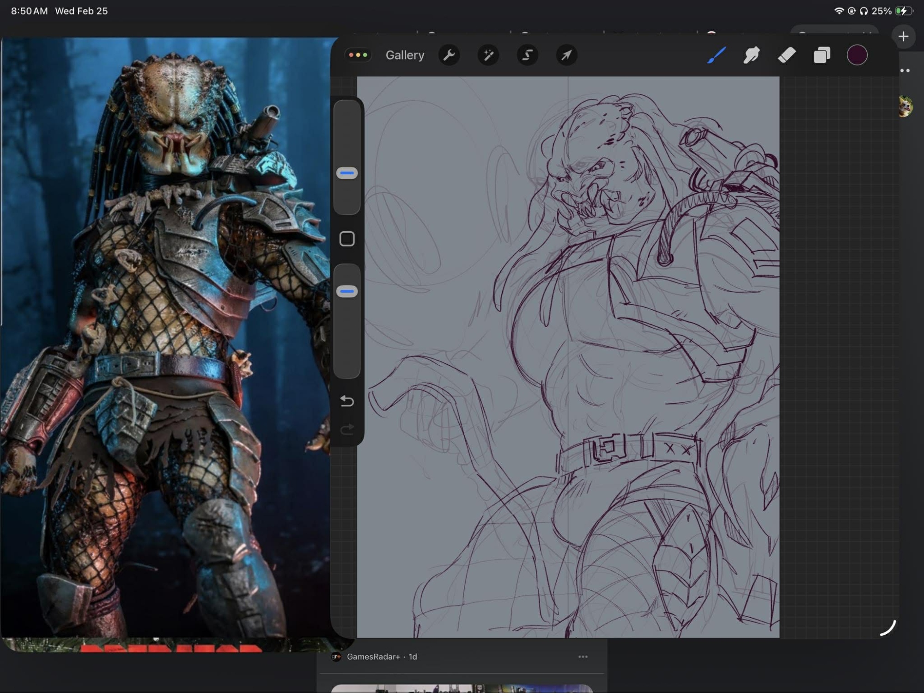Open the Adjustments magic wand menu
924x693 pixels.
(488, 55)
